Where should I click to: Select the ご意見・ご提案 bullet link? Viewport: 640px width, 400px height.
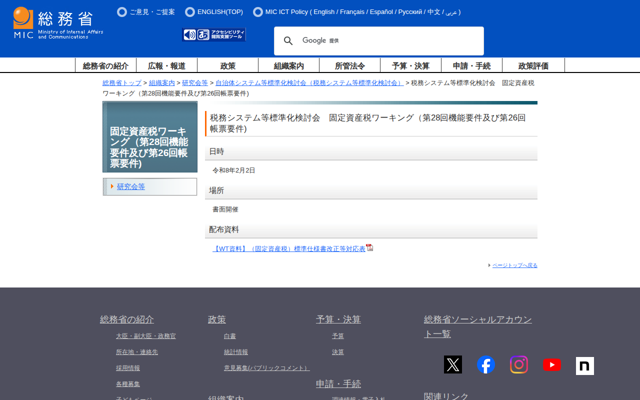pos(152,12)
